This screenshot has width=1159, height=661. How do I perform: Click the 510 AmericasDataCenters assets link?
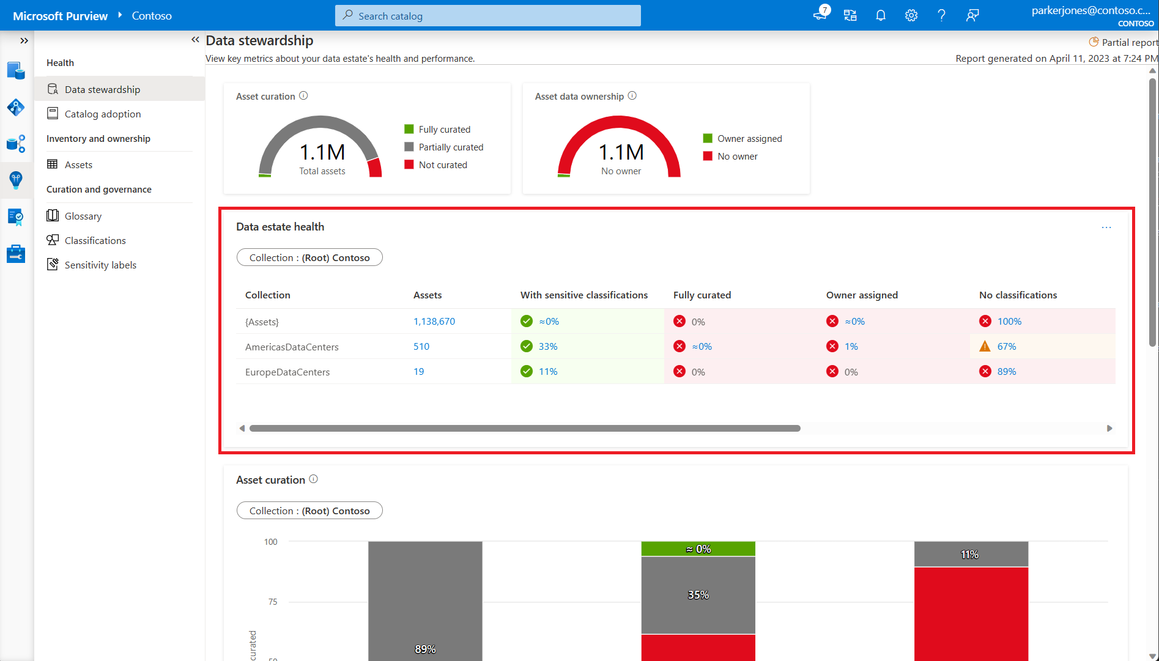pos(421,346)
